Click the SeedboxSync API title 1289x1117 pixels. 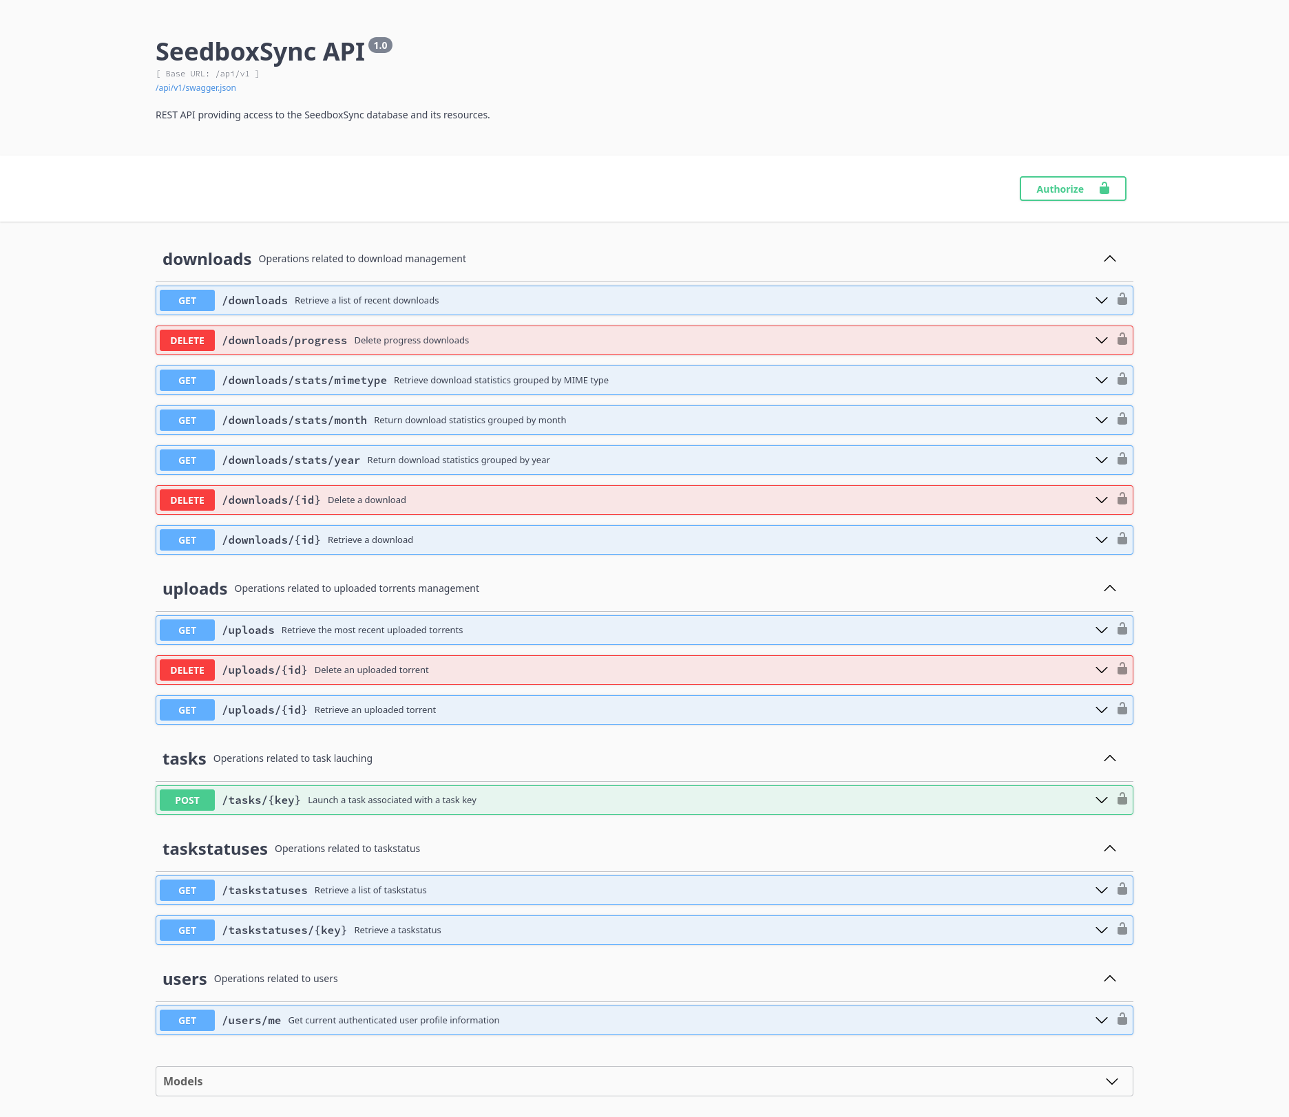point(260,52)
